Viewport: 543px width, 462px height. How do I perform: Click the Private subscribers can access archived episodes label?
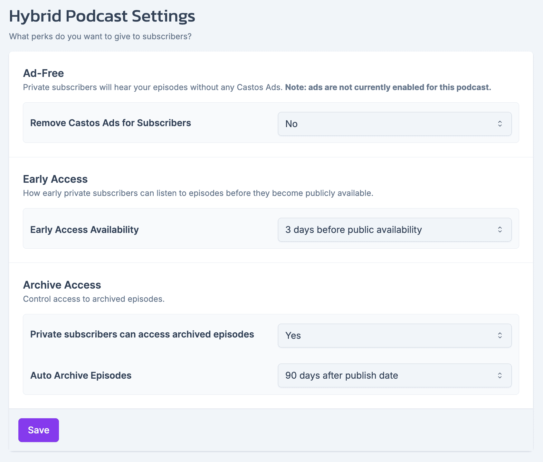[x=142, y=334]
